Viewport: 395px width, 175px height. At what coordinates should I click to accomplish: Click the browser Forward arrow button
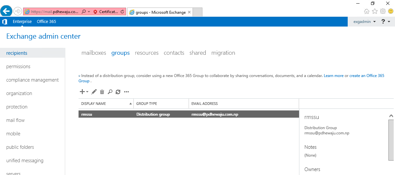(x=18, y=11)
